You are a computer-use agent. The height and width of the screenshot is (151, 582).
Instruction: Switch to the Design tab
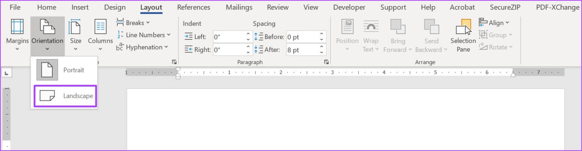pyautogui.click(x=115, y=7)
